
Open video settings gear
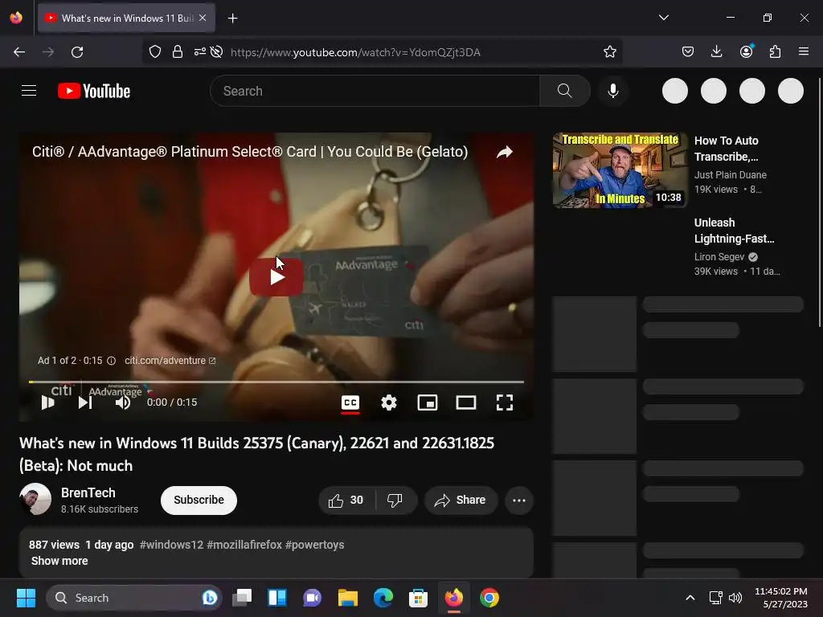pos(389,402)
